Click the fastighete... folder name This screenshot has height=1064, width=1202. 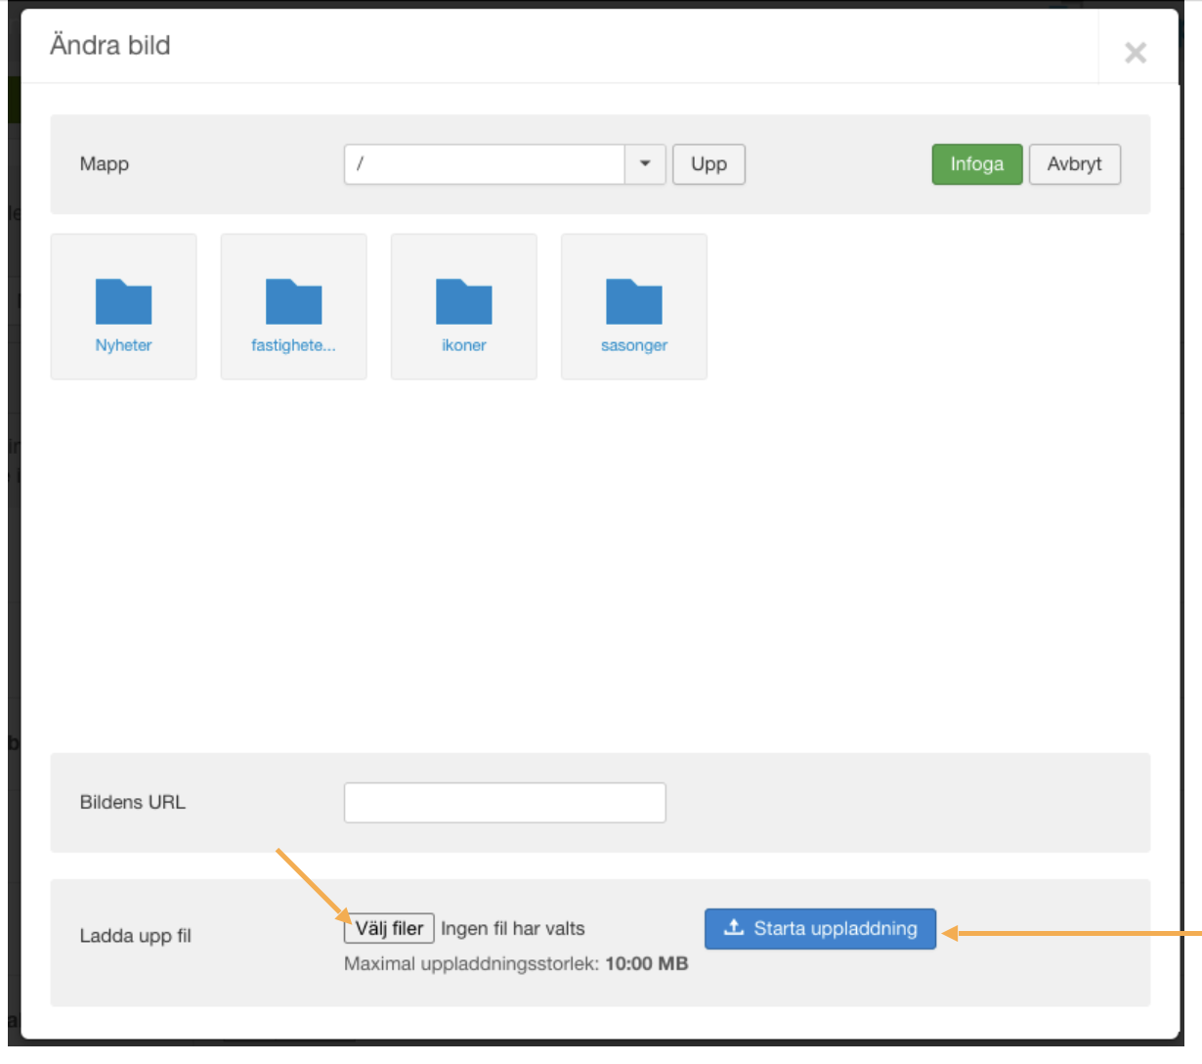coord(293,345)
